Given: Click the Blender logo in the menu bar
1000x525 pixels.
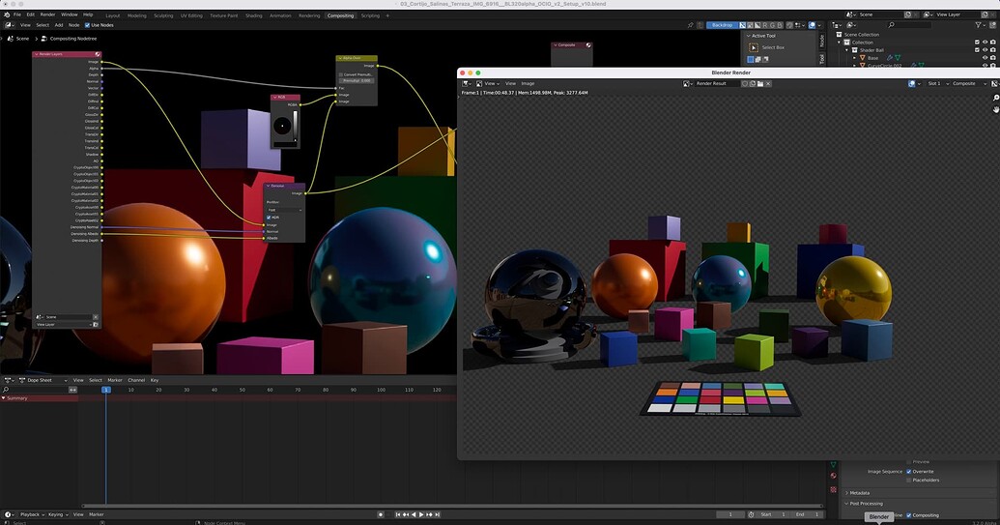Looking at the screenshot, I should click(6, 15).
